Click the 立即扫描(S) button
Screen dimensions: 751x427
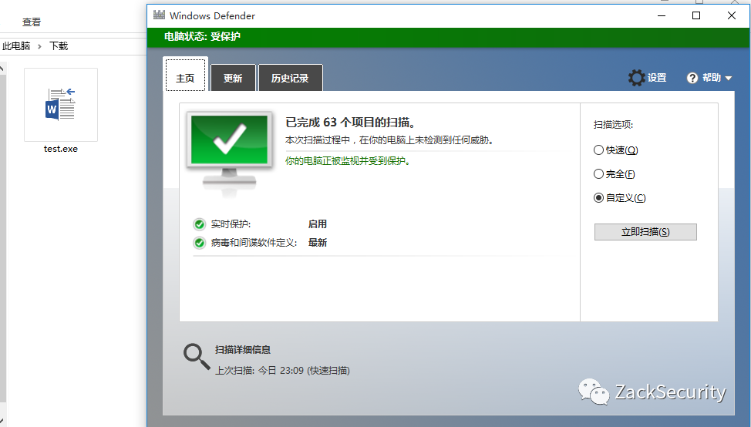pyautogui.click(x=645, y=232)
